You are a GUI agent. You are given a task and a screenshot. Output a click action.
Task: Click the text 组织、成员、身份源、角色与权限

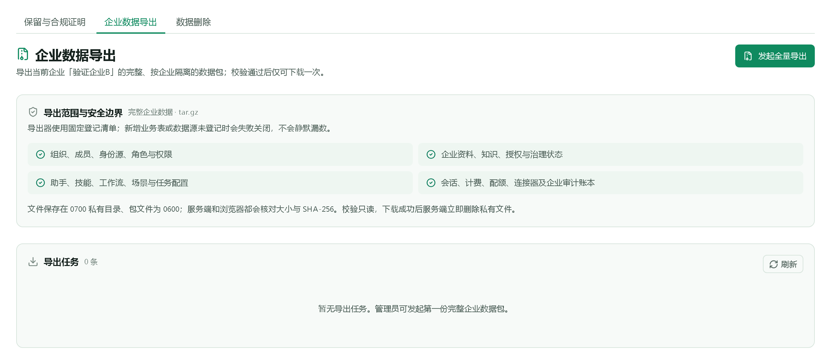111,154
